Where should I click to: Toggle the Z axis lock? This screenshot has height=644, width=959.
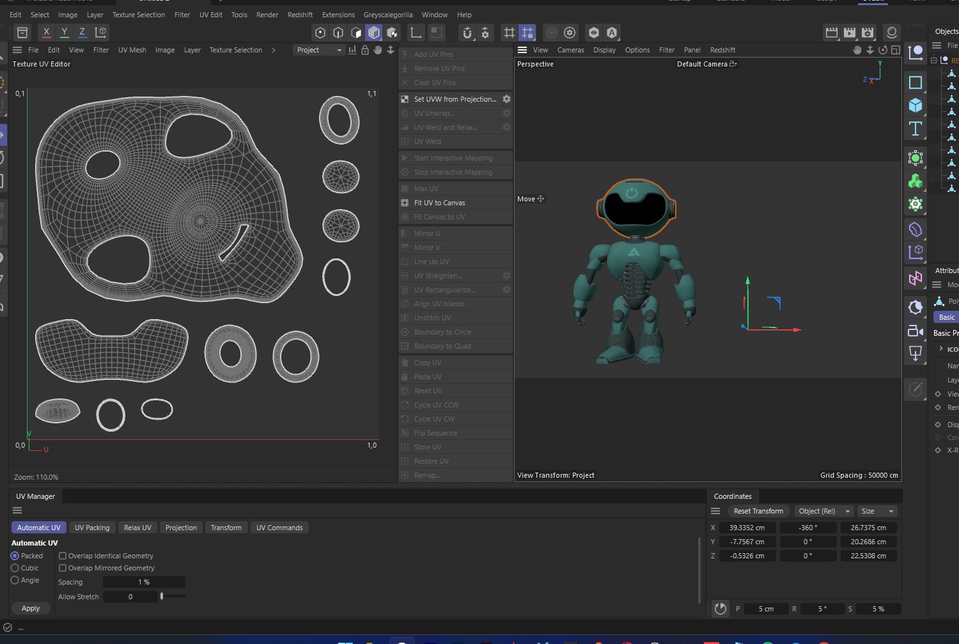82,32
